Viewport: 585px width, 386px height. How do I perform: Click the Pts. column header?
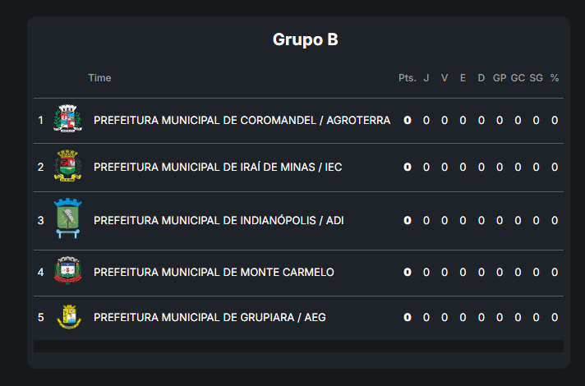click(407, 78)
